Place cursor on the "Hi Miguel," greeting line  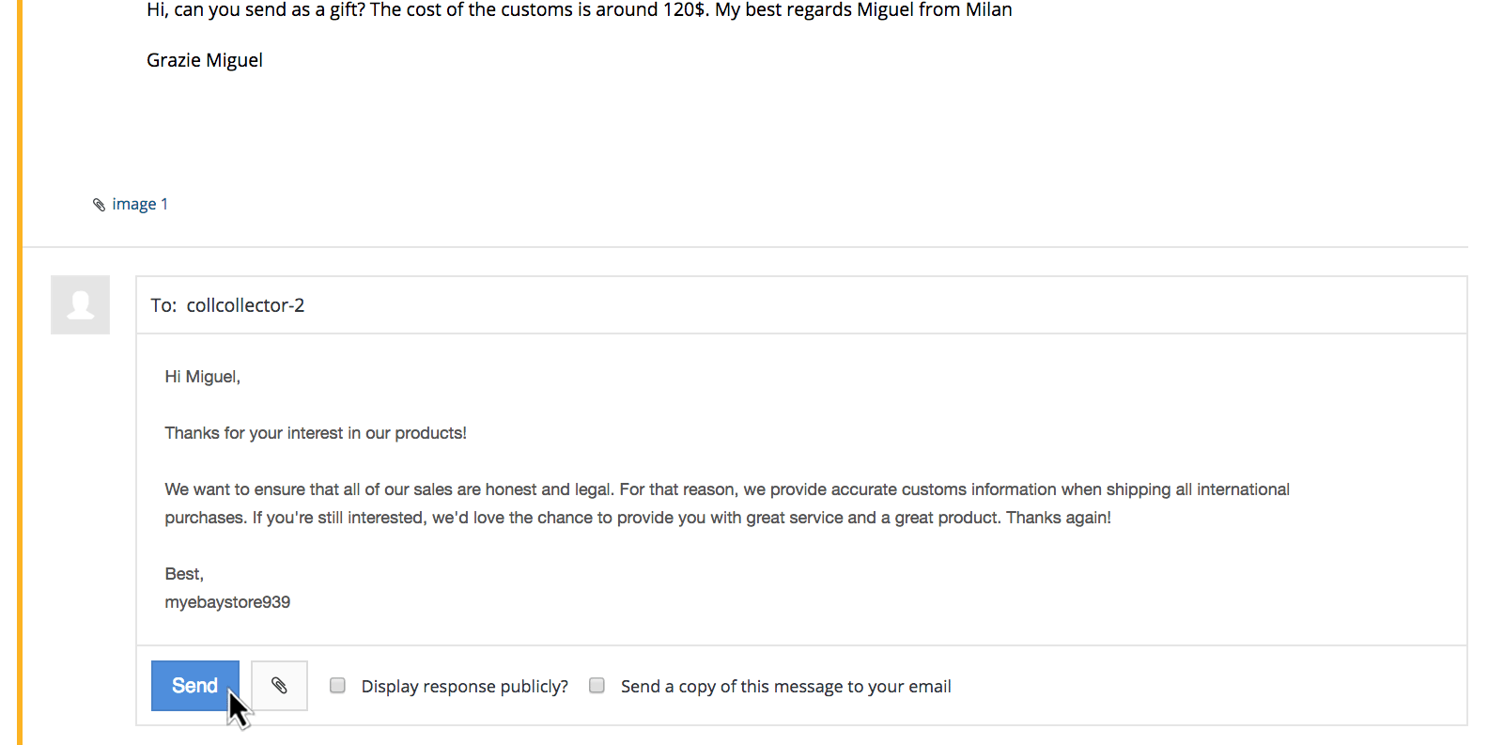(x=203, y=377)
